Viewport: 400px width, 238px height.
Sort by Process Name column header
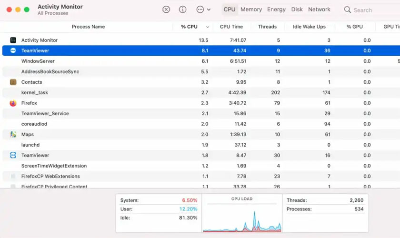[88, 27]
